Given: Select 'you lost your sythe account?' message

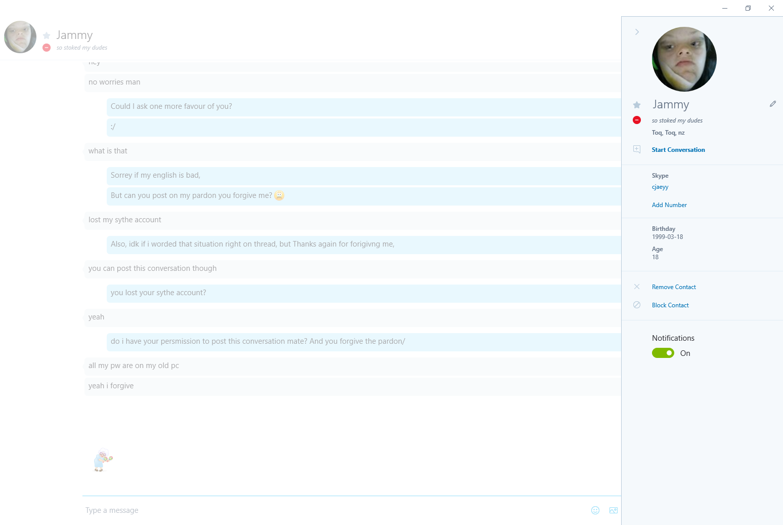Looking at the screenshot, I should click(x=364, y=293).
